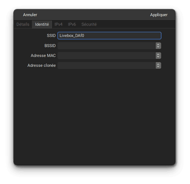The image size is (190, 184).
Task: Click the Adresse clonée label
Action: coord(41,65)
